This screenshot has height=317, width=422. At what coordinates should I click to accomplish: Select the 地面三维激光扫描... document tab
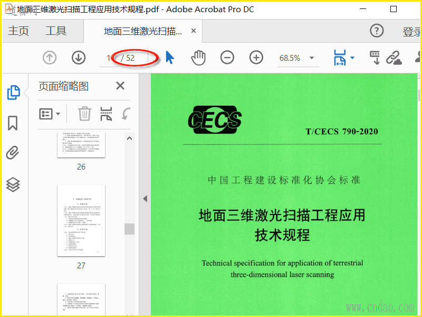coord(143,31)
